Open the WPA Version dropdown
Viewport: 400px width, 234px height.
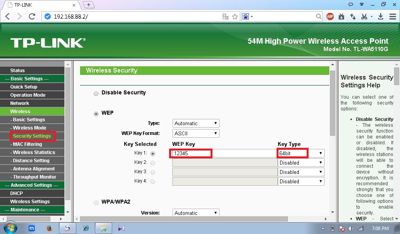point(196,213)
